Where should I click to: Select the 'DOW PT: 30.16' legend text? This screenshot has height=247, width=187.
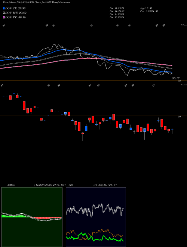(15, 17)
